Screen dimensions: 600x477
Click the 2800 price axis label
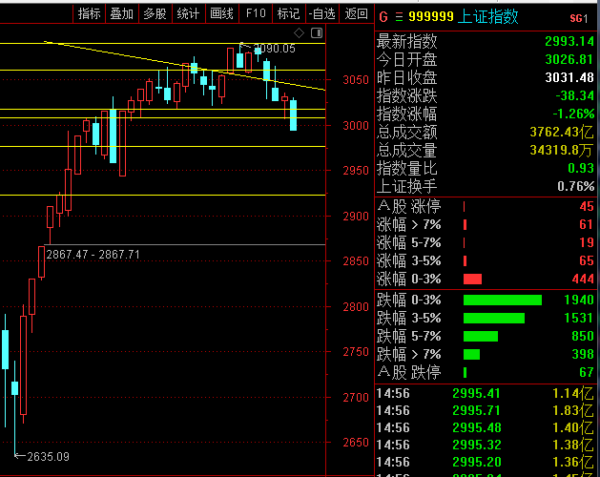356,307
